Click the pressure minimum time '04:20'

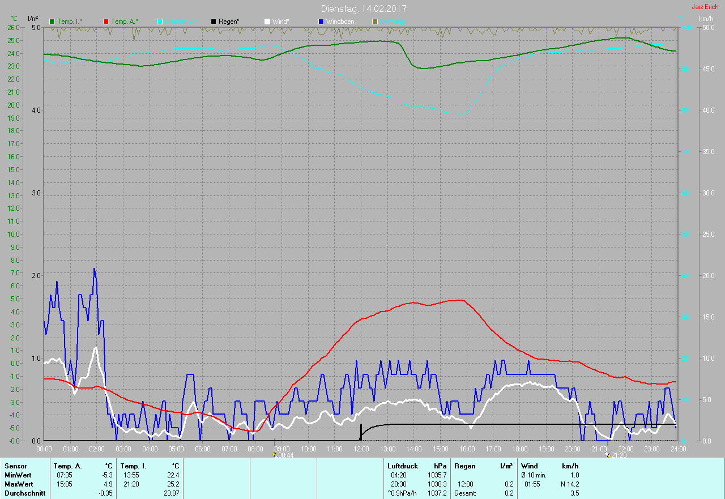pos(399,475)
